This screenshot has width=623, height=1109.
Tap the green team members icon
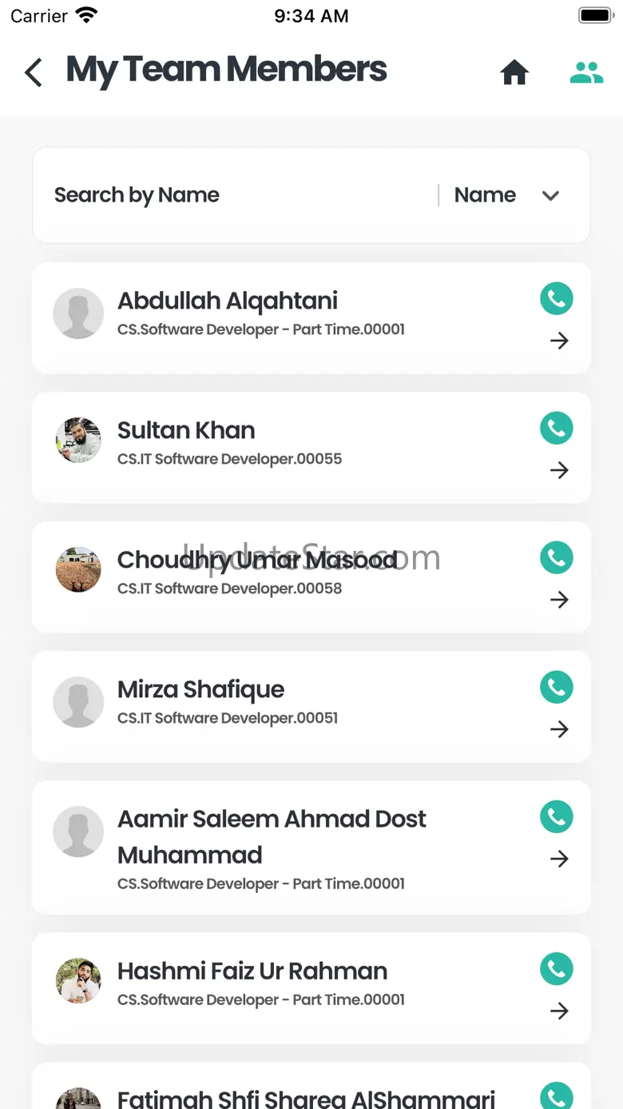point(586,73)
